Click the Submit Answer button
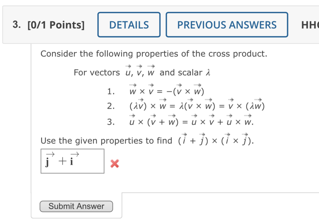 [x=76, y=206]
